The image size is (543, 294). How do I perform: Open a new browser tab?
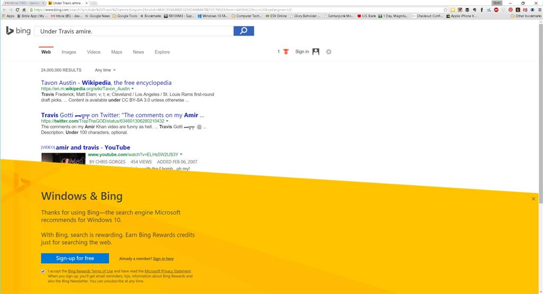coord(94,3)
